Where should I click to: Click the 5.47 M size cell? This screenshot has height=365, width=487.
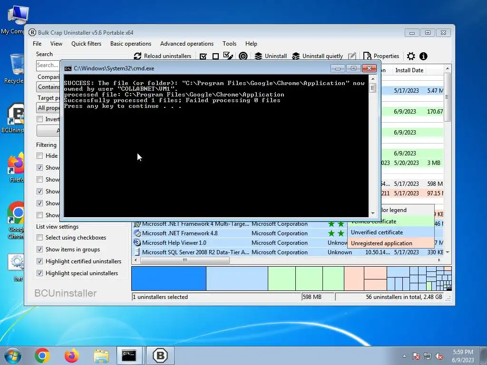click(435, 91)
